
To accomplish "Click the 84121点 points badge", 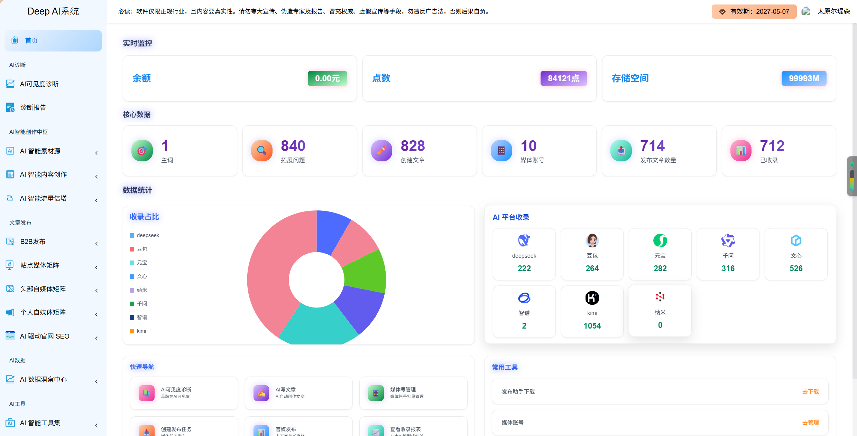I will click(x=563, y=78).
